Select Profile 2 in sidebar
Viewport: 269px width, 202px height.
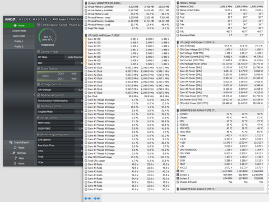point(19,47)
